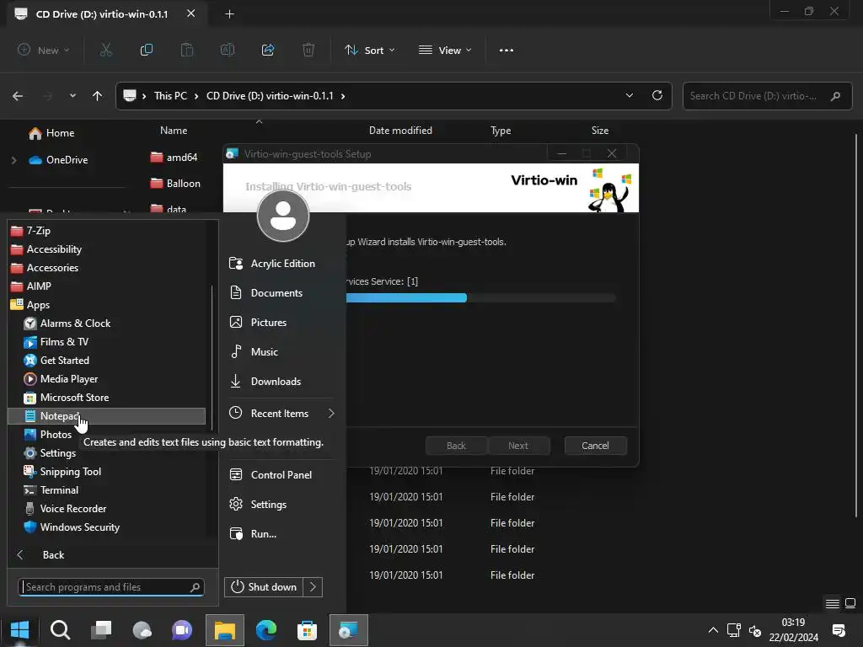Go up one folder level
This screenshot has width=863, height=647.
tap(98, 96)
